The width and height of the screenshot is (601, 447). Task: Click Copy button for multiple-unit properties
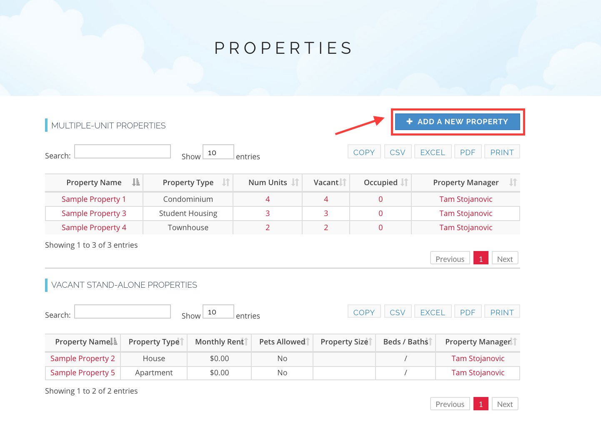pos(364,152)
